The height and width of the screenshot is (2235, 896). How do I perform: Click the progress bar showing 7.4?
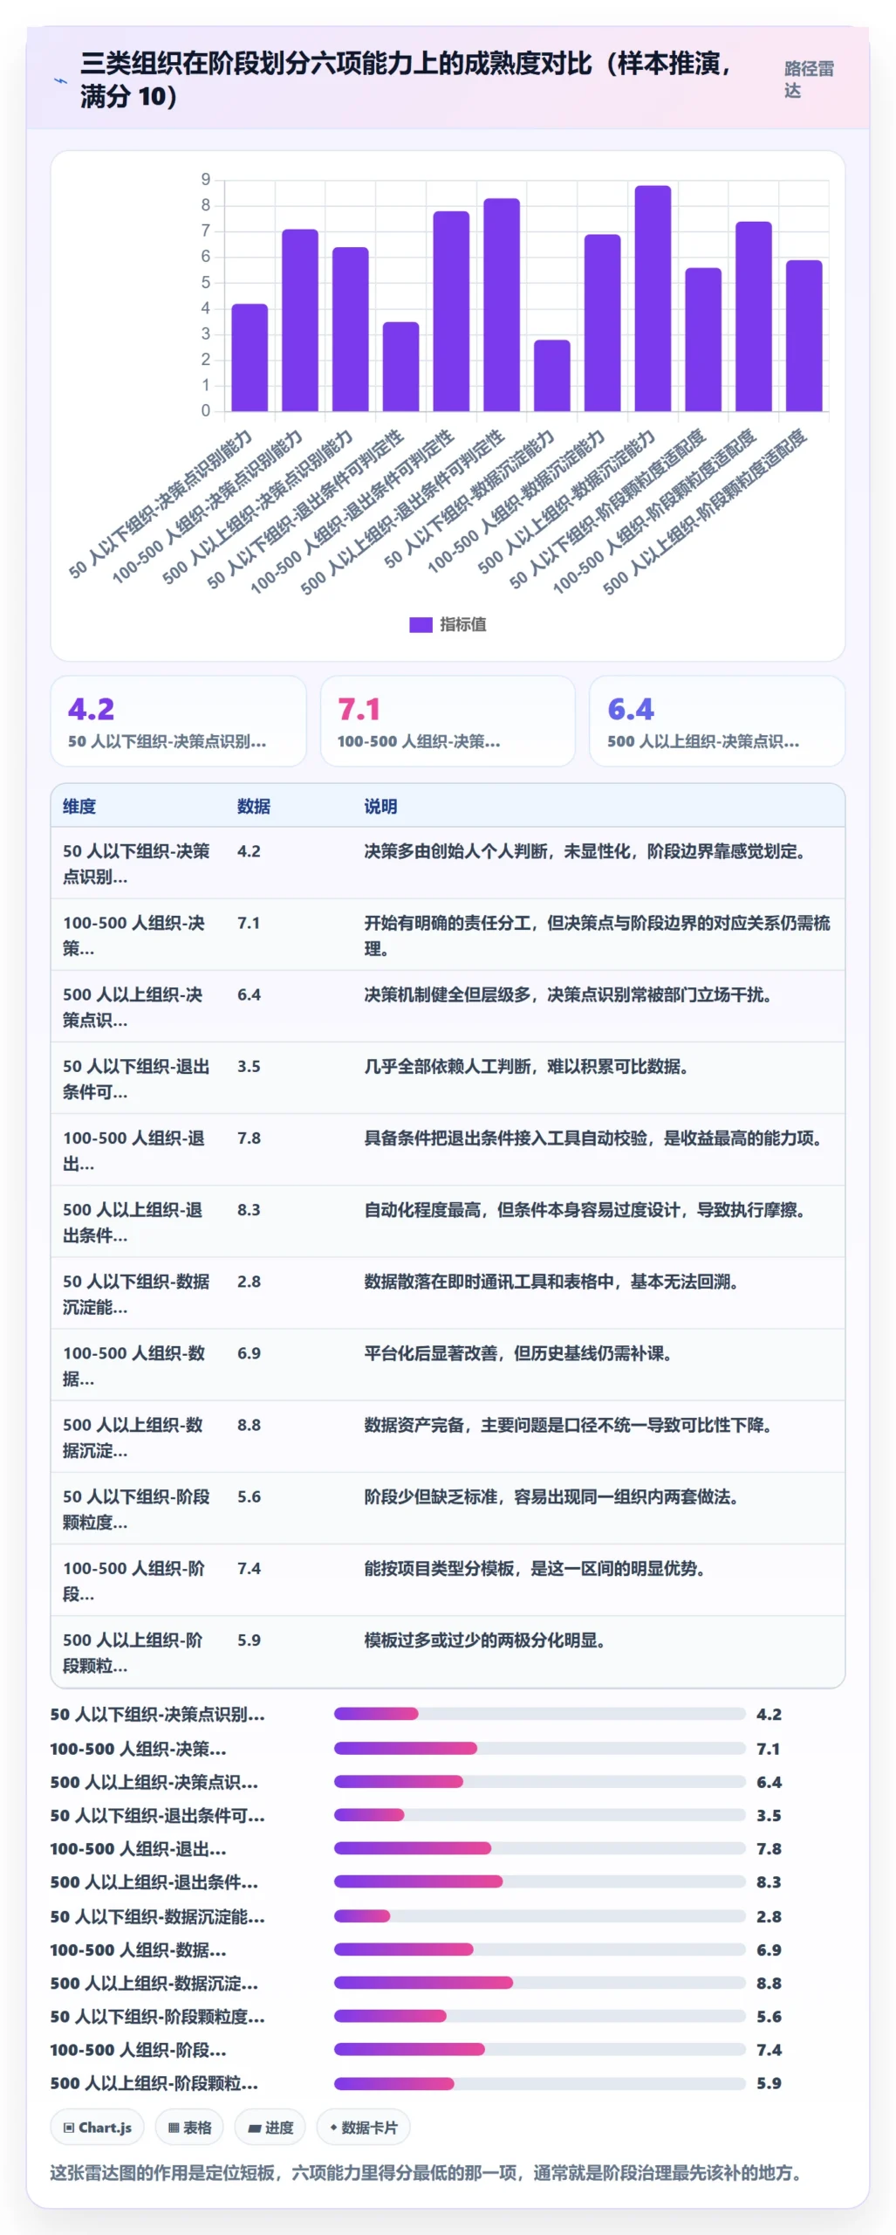pos(539,2048)
